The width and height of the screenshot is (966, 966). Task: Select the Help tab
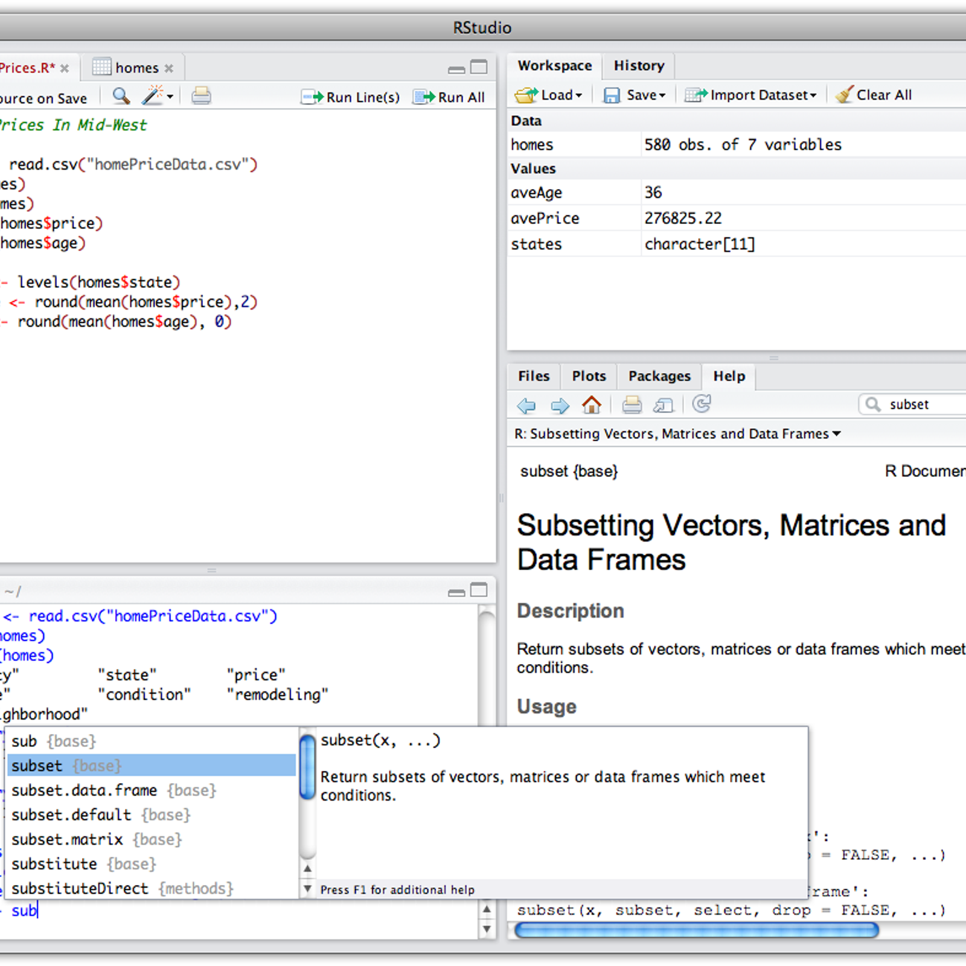click(x=729, y=376)
